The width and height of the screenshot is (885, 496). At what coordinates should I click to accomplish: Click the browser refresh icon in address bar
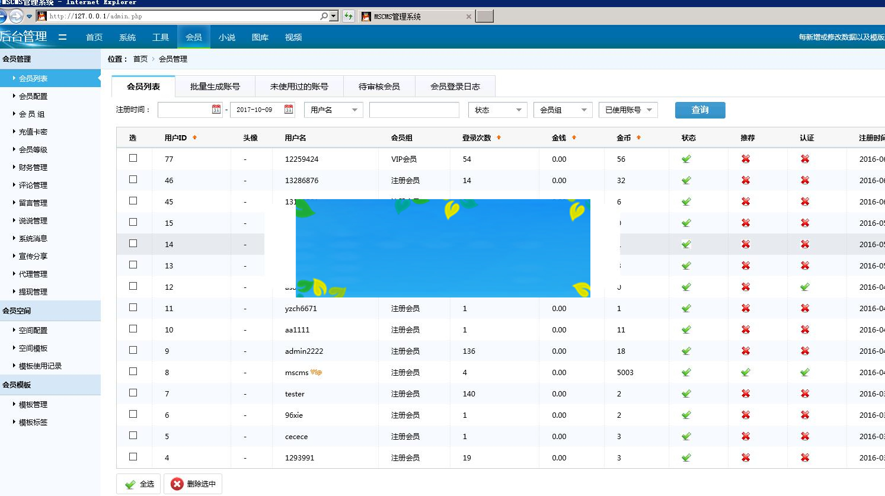349,16
